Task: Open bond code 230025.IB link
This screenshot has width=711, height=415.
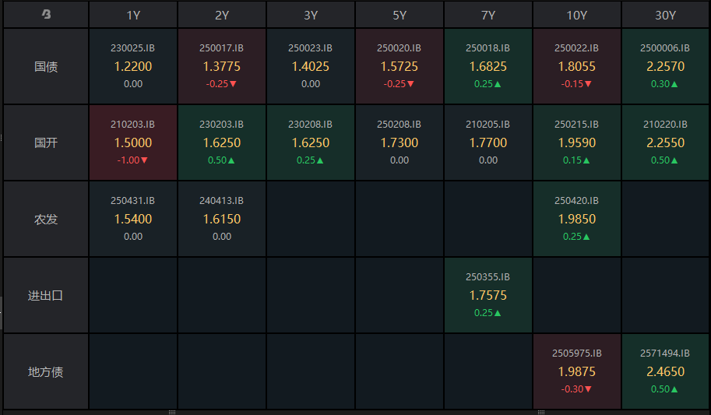Action: pos(133,48)
